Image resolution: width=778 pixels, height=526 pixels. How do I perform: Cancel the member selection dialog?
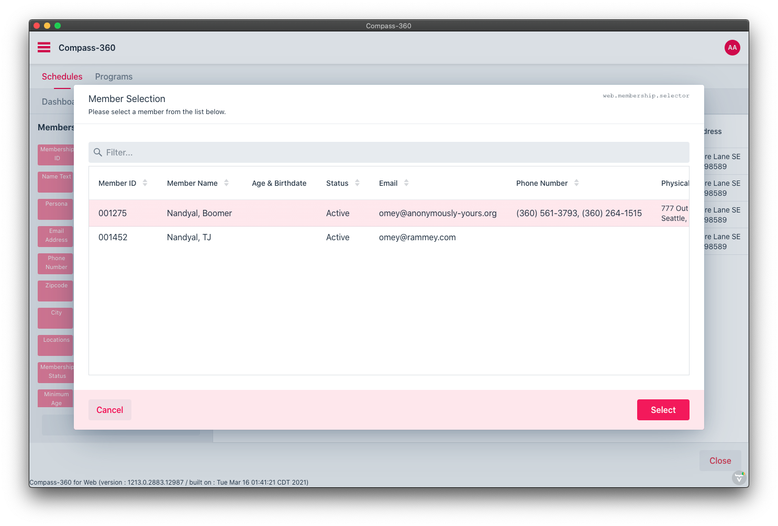pyautogui.click(x=109, y=410)
